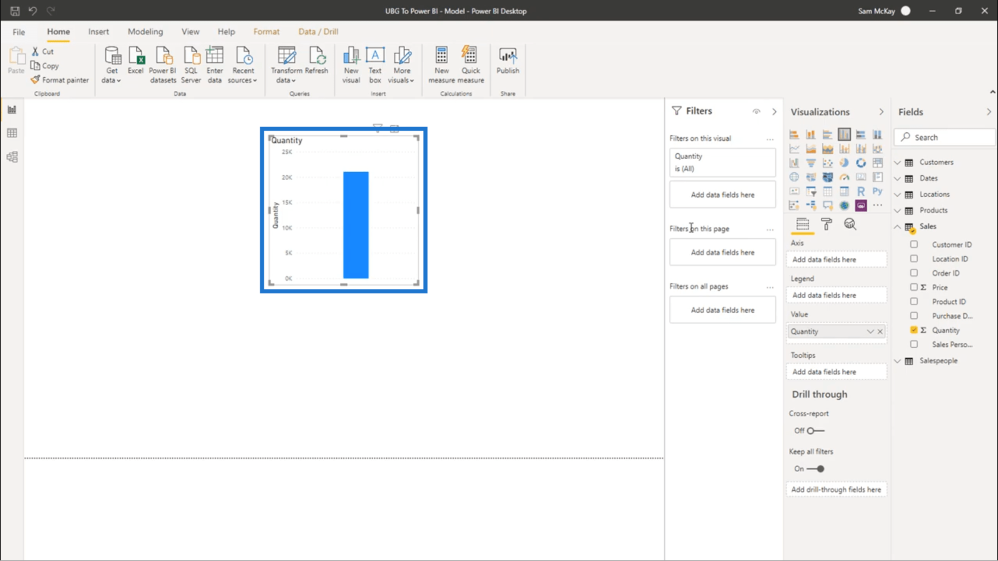Open the View ribbon tab
The width and height of the screenshot is (998, 561).
[x=190, y=31]
